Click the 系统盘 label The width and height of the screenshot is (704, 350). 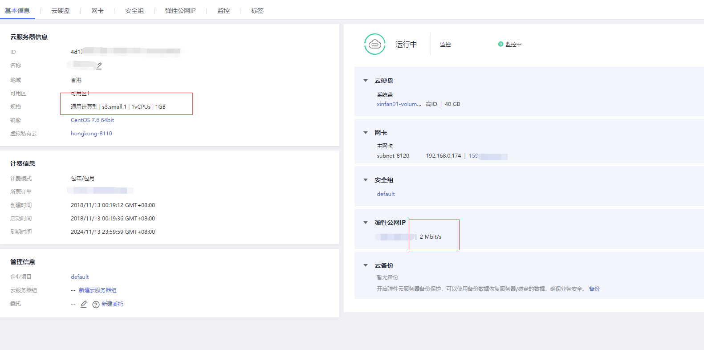tap(385, 95)
